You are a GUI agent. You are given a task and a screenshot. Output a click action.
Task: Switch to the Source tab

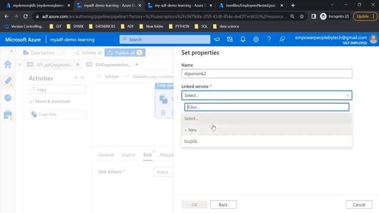pos(129,155)
